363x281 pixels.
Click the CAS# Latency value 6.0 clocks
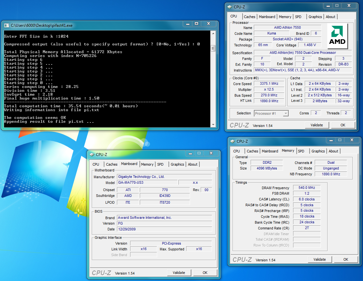pyautogui.click(x=307, y=199)
